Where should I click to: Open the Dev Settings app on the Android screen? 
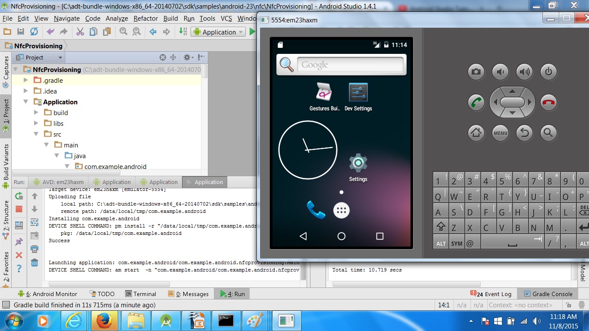tap(358, 97)
